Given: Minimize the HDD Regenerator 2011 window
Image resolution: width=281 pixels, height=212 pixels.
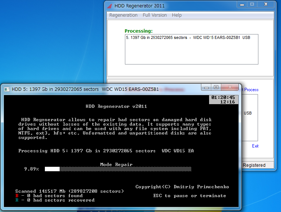Looking at the screenshot, I should [242, 4].
